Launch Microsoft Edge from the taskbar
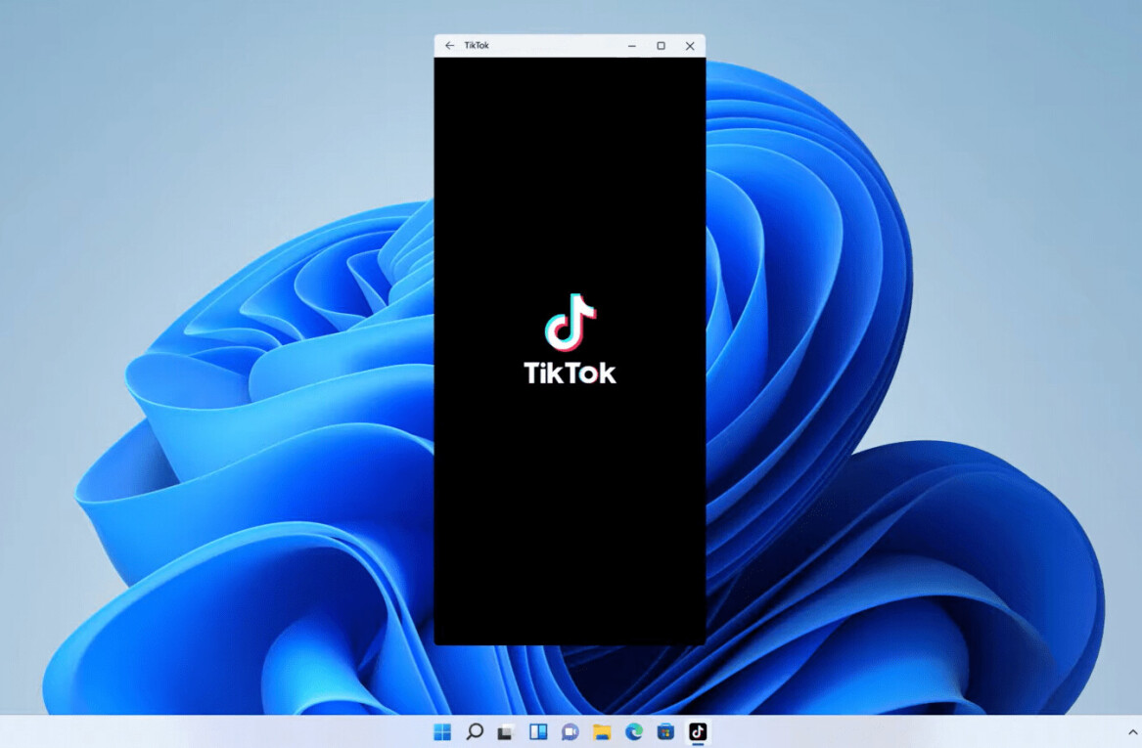1142x748 pixels. [633, 731]
